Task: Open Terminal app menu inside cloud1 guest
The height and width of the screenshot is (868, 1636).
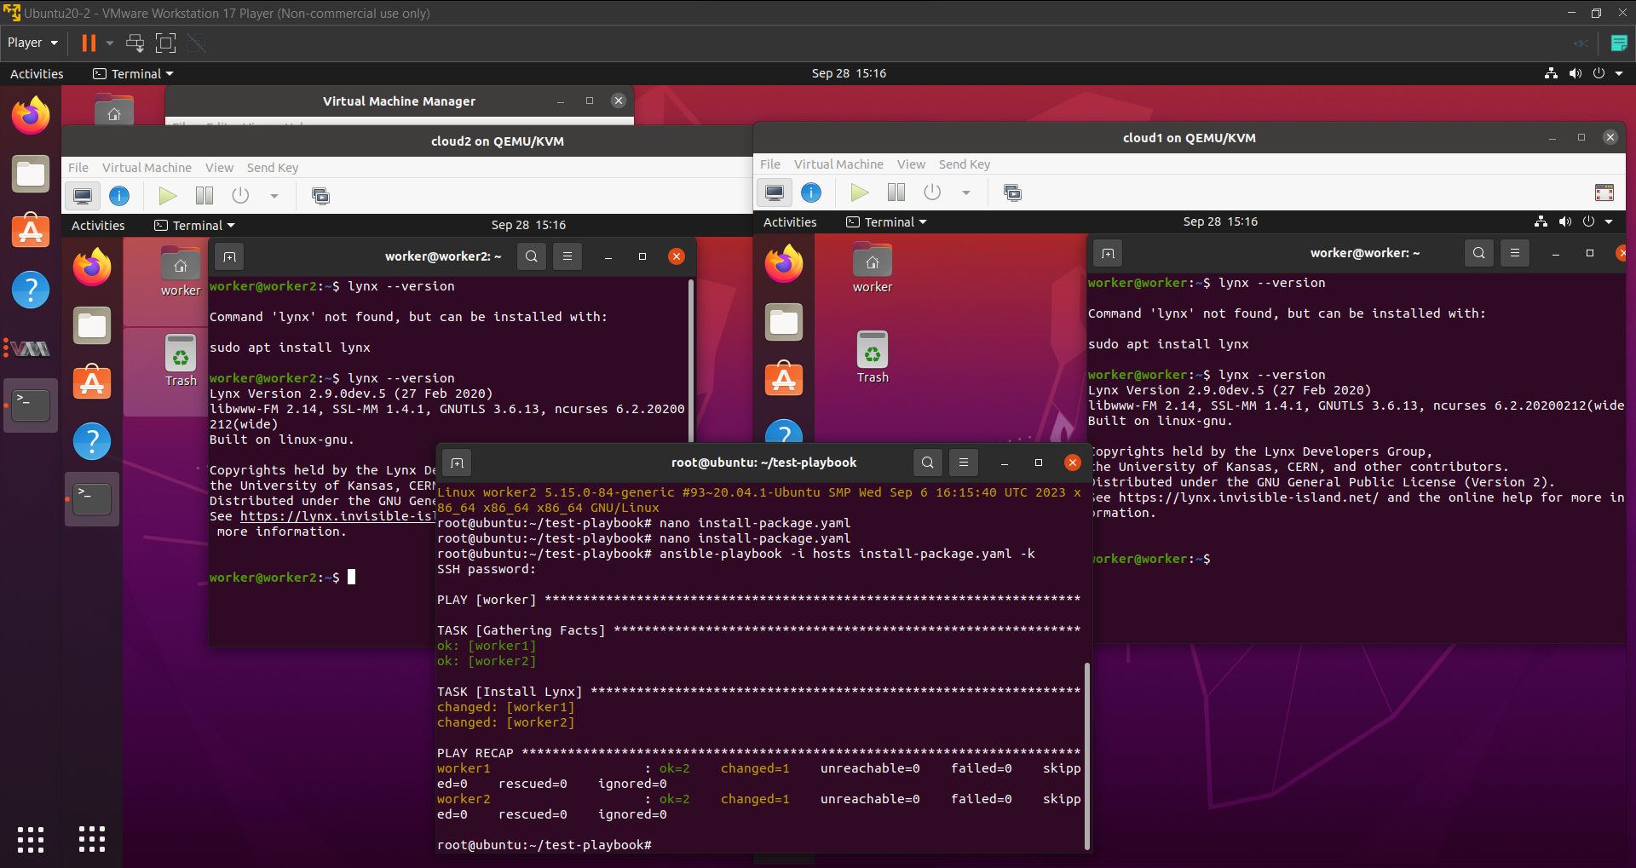Action: 886,222
